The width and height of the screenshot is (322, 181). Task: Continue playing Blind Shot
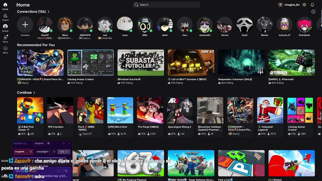(x=120, y=110)
